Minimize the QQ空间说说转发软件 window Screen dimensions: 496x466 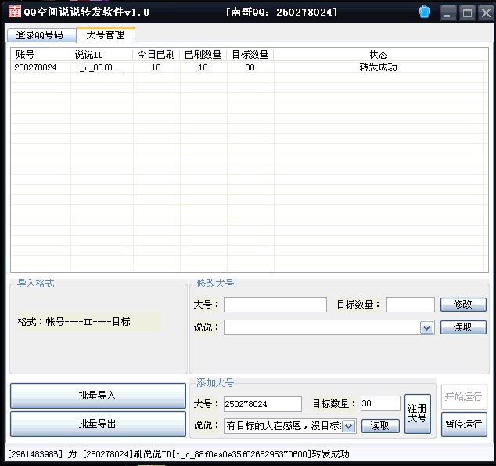pos(448,13)
